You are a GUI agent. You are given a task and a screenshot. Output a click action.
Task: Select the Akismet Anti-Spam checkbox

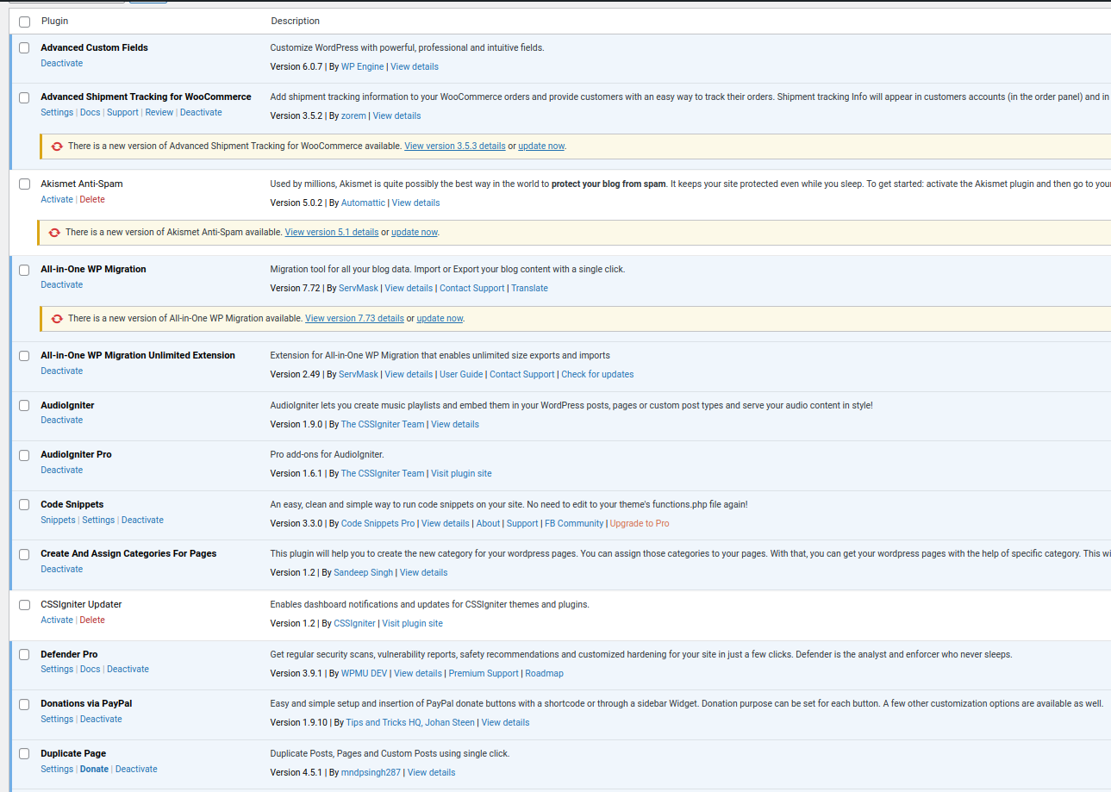(24, 184)
